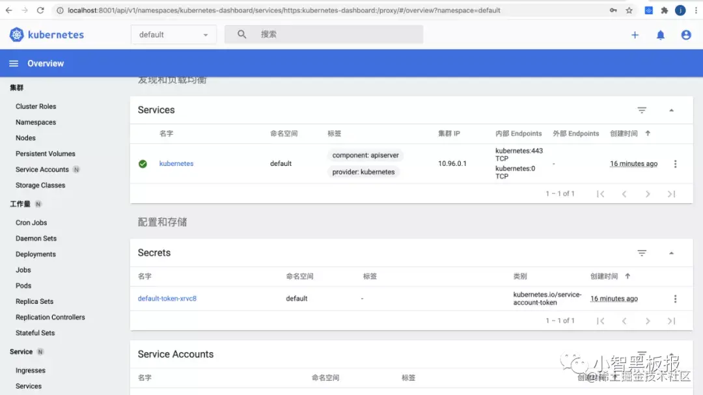The width and height of the screenshot is (703, 395).
Task: Open Cluster Roles in sidebar
Action: click(x=36, y=106)
